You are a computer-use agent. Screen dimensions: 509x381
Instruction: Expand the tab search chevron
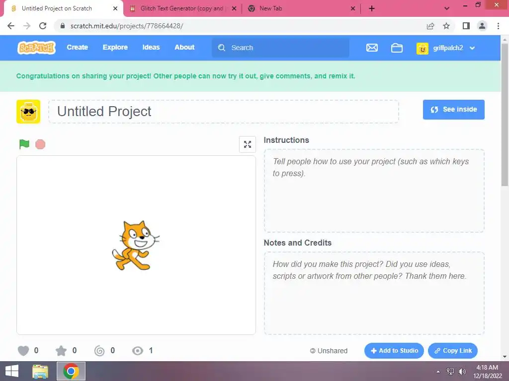[x=447, y=8]
